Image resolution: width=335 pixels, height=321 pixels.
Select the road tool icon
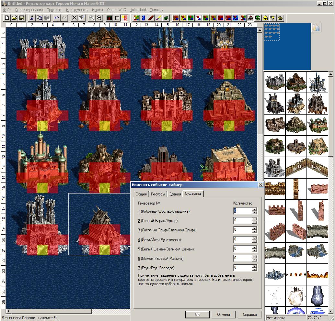click(x=151, y=18)
